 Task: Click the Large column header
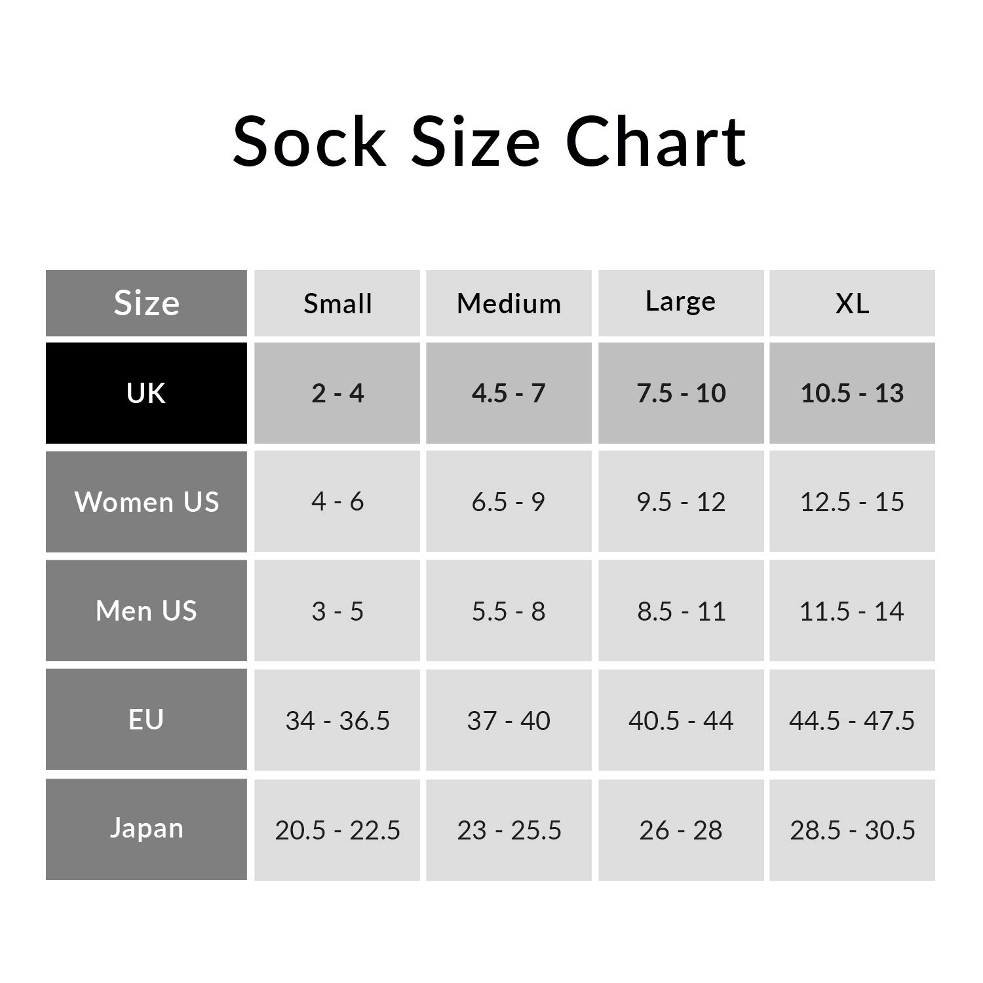pyautogui.click(x=681, y=302)
